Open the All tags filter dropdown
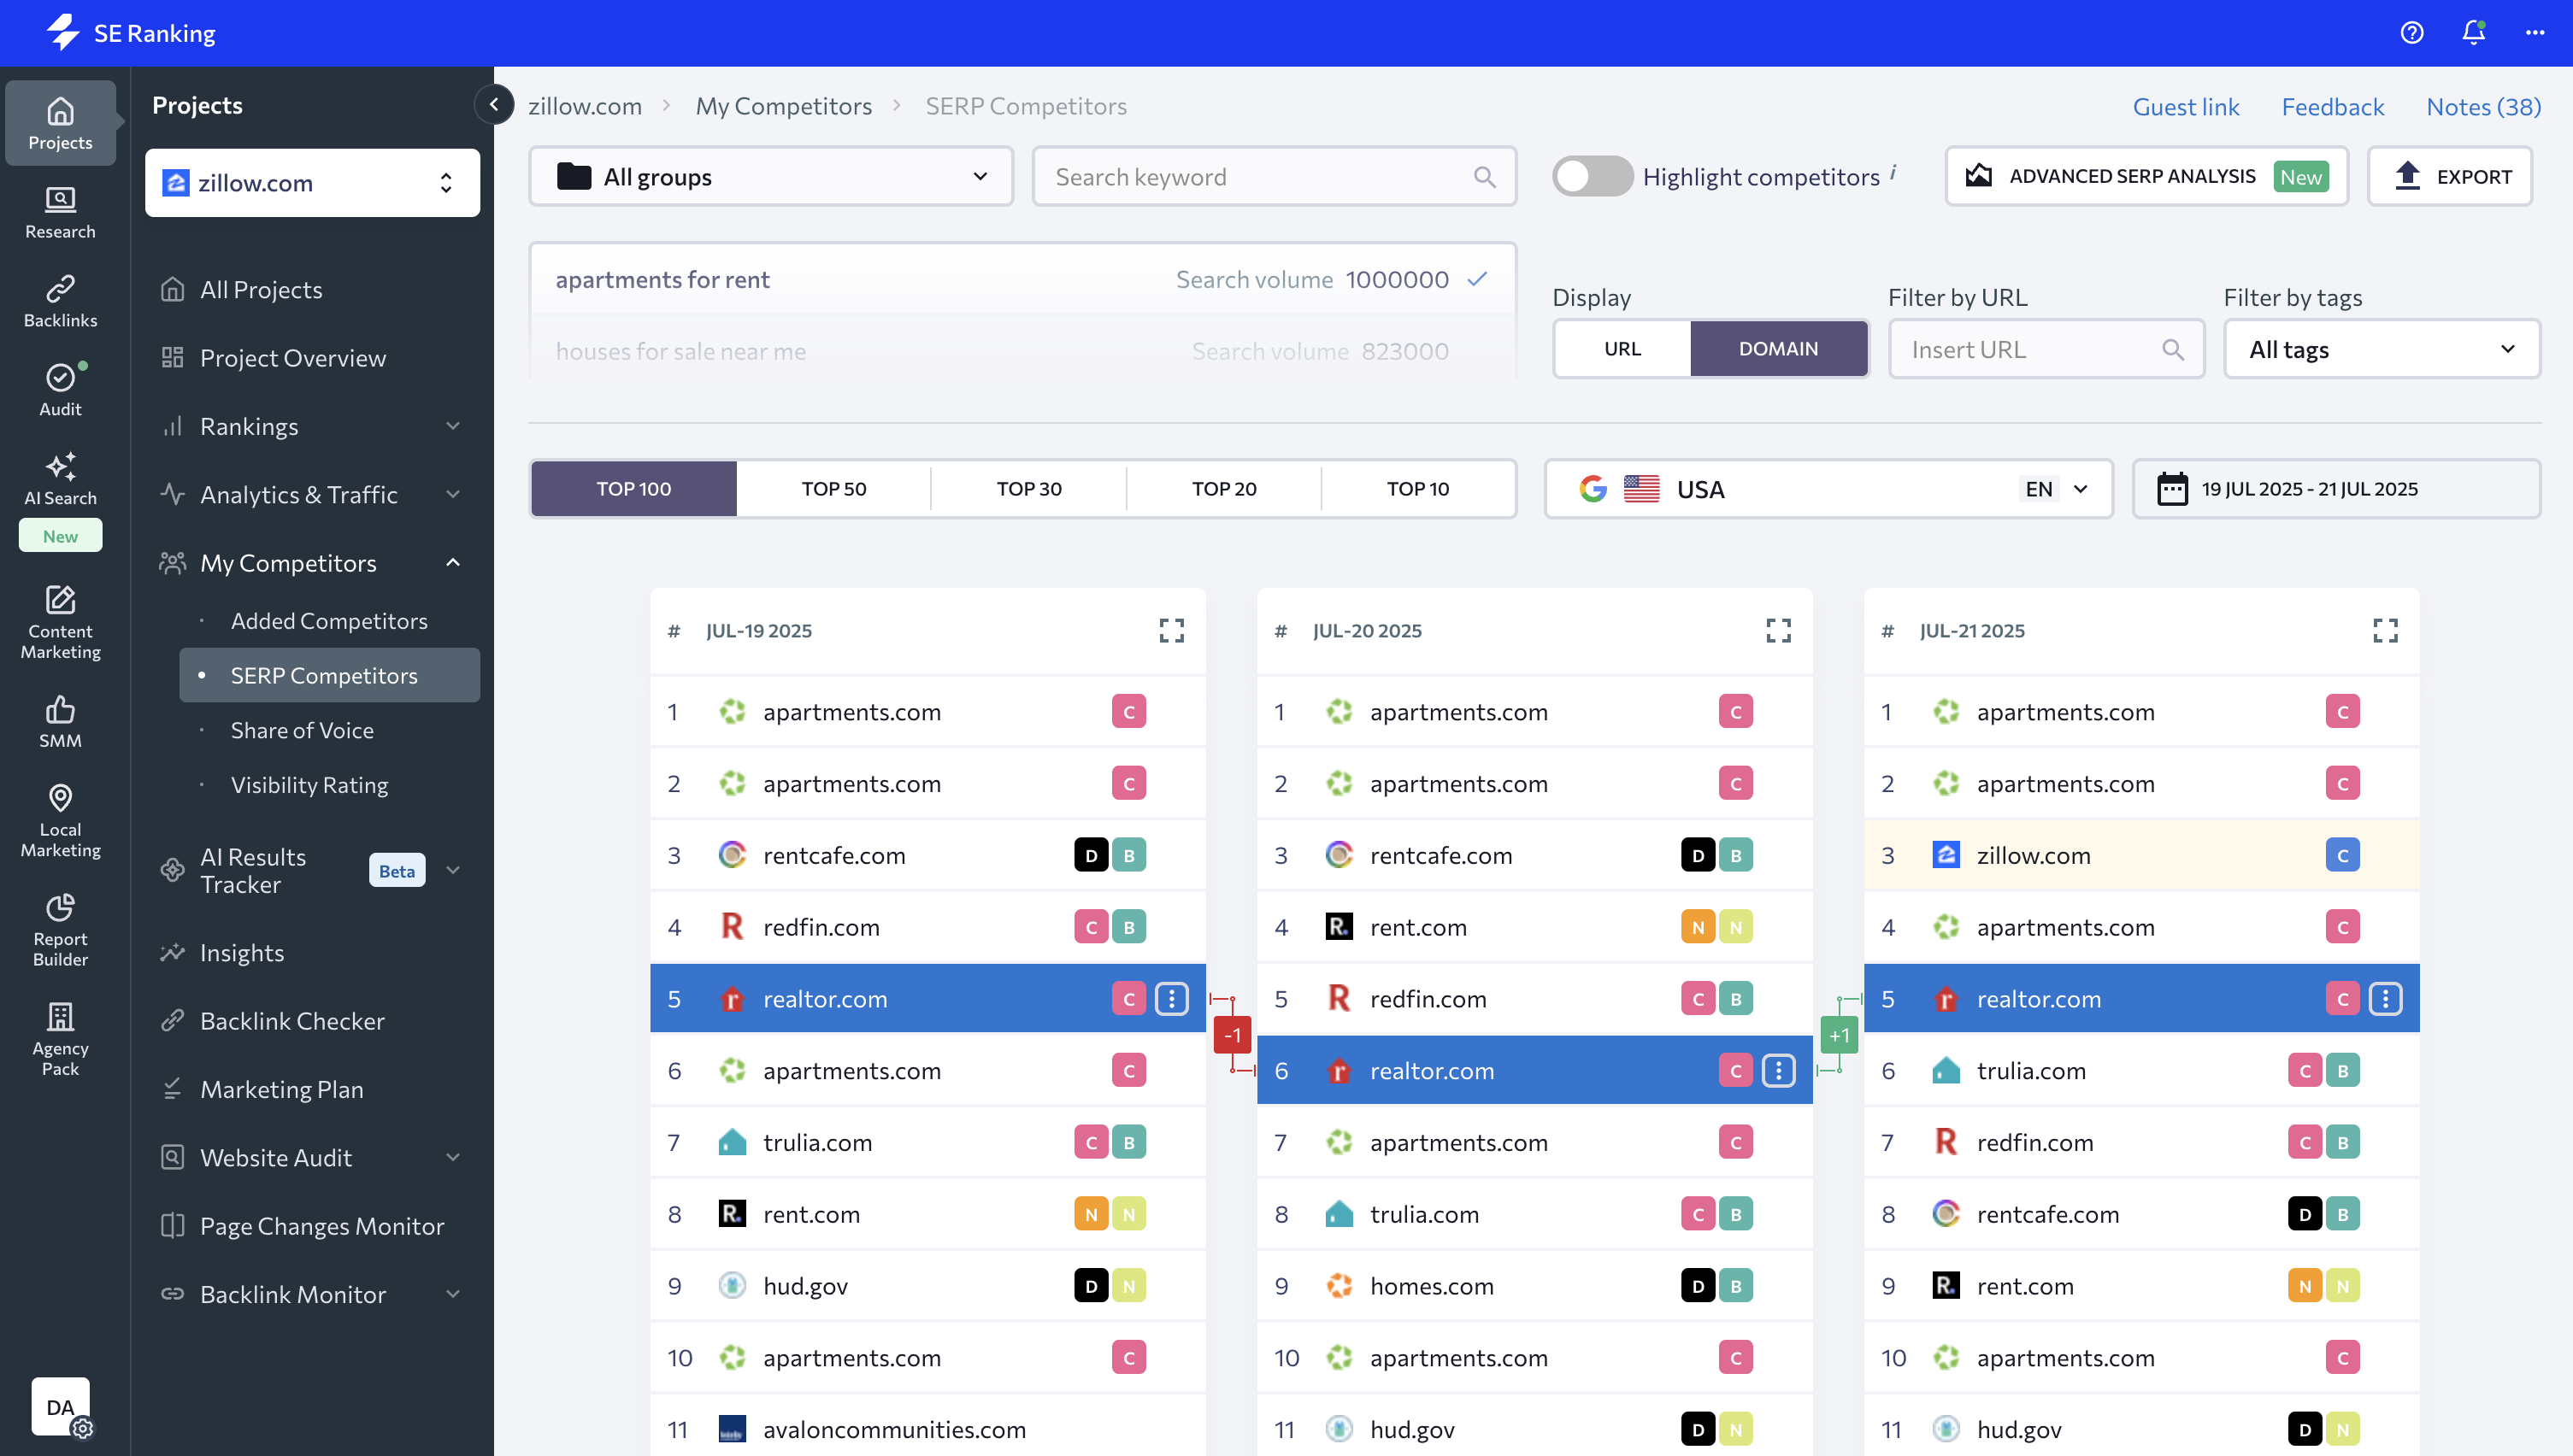The image size is (2573, 1456). click(x=2381, y=349)
